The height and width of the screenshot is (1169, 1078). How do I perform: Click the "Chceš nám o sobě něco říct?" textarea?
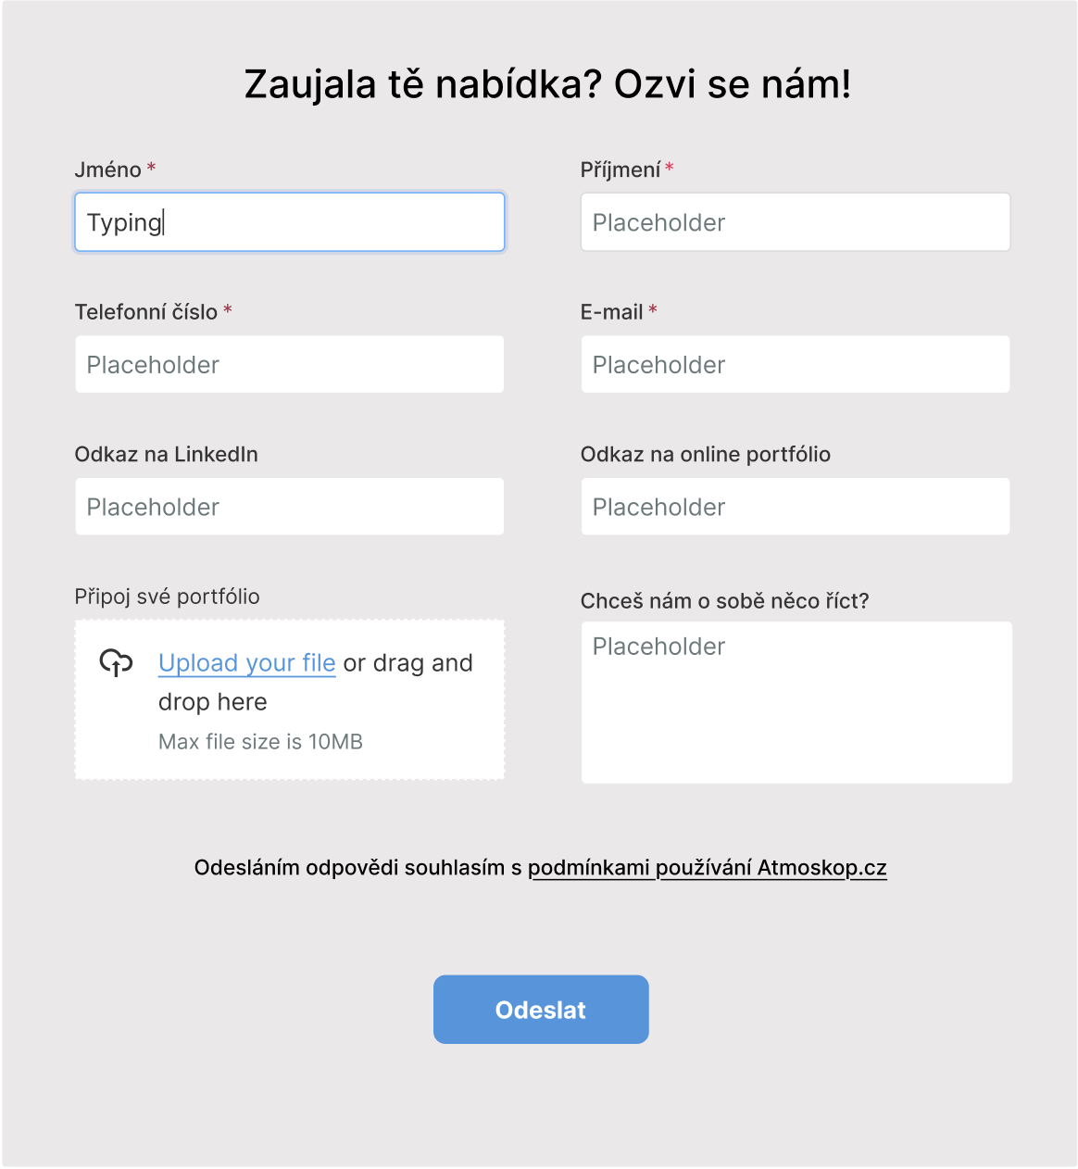796,702
